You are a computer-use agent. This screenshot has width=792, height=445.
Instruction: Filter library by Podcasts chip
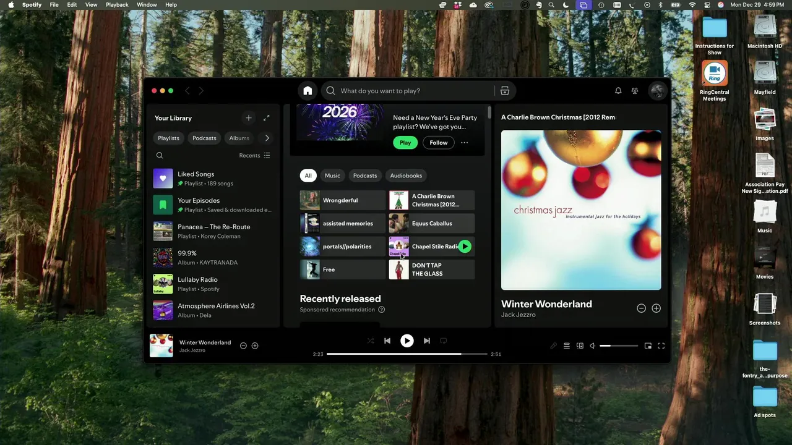click(204, 138)
